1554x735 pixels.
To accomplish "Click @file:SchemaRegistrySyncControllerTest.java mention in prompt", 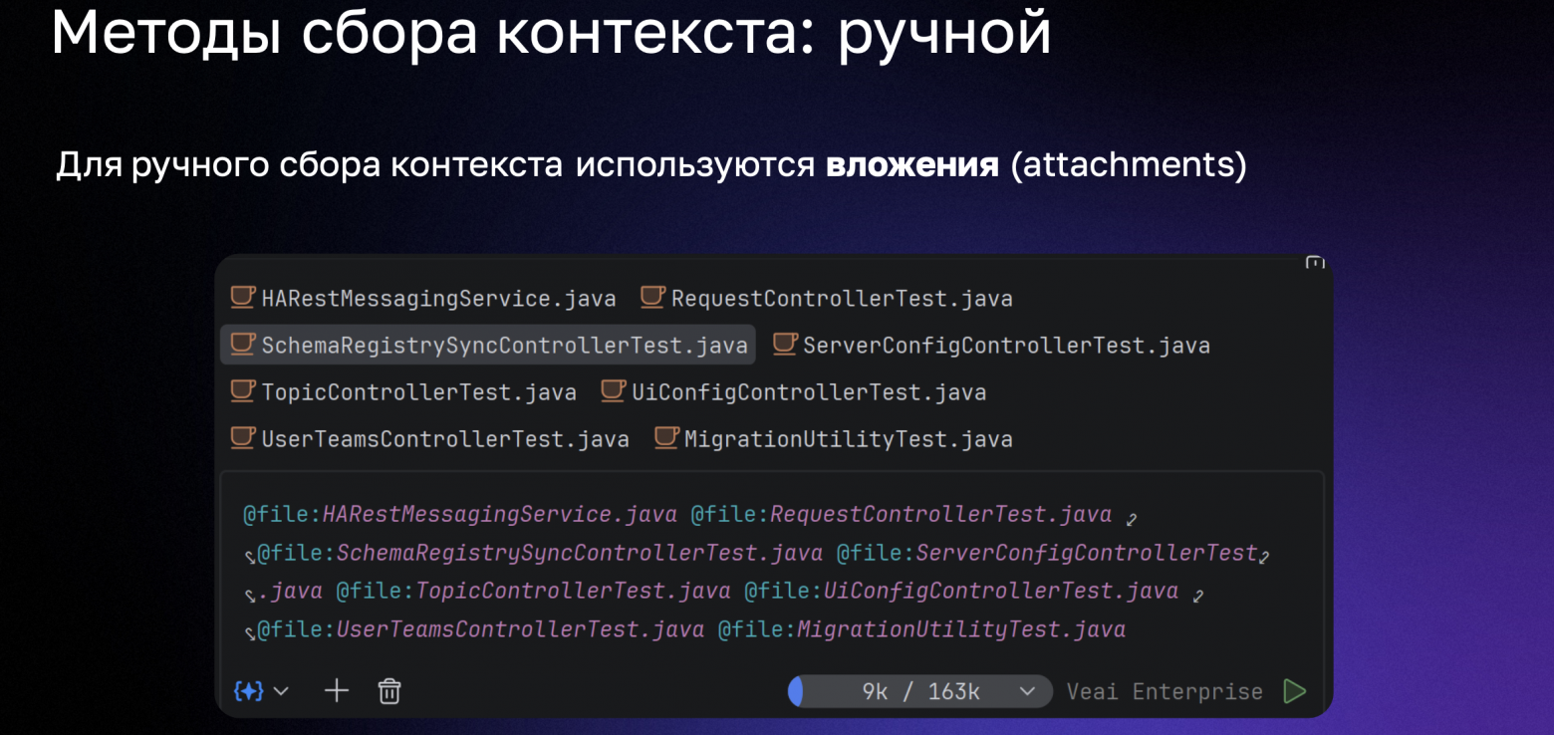I will (540, 553).
